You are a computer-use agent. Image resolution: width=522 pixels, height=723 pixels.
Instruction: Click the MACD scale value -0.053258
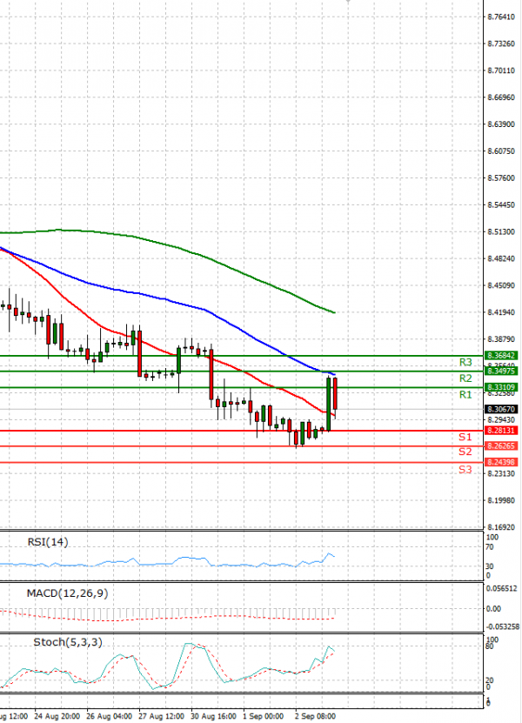(502, 626)
